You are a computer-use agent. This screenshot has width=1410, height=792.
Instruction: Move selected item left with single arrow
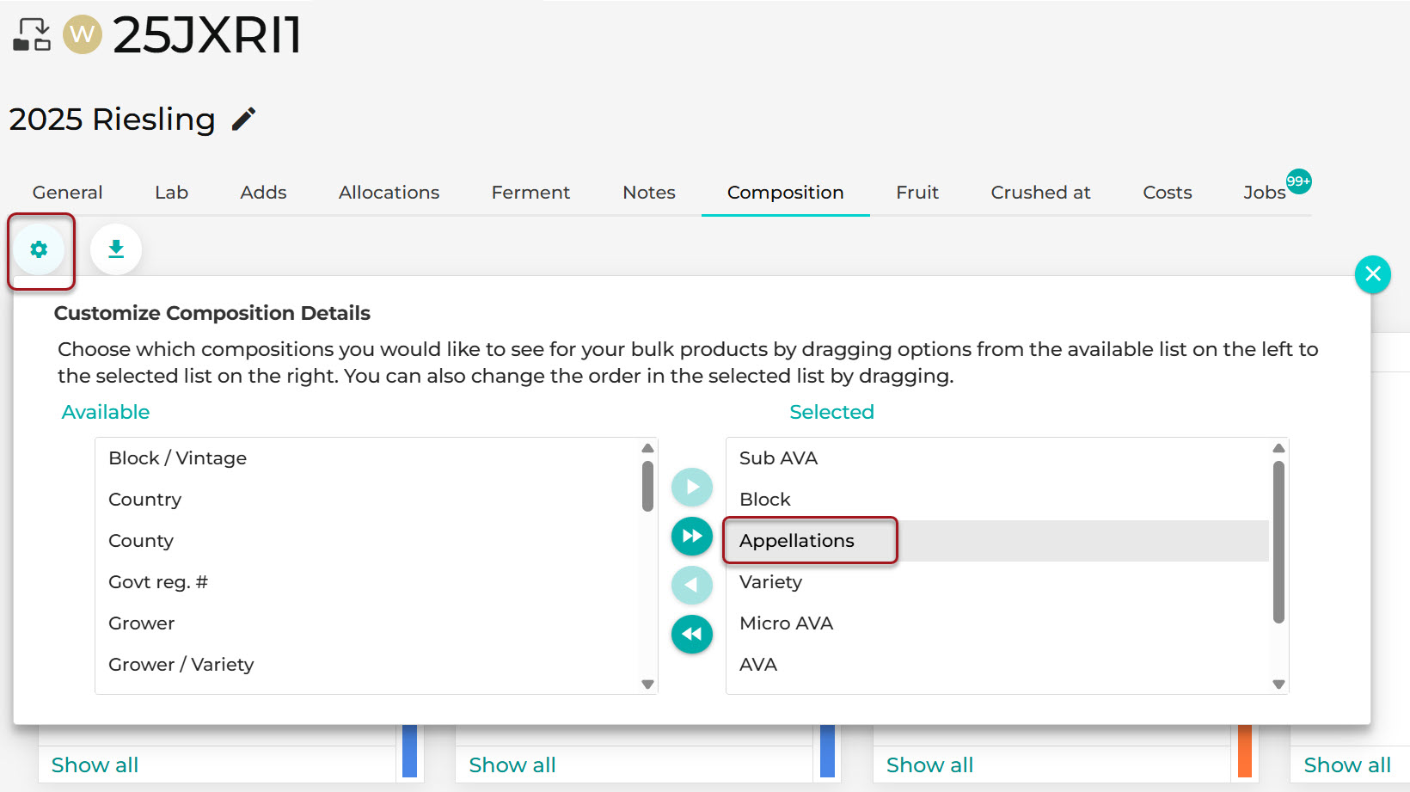[x=692, y=586]
